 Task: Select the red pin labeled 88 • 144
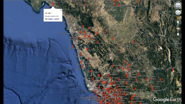(x=93, y=79)
